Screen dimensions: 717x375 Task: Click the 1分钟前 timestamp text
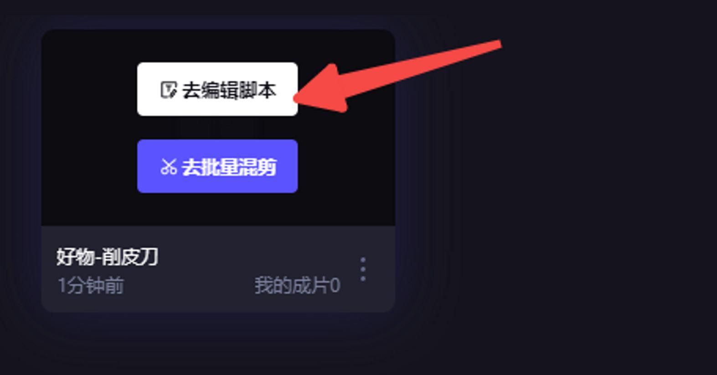pos(90,286)
